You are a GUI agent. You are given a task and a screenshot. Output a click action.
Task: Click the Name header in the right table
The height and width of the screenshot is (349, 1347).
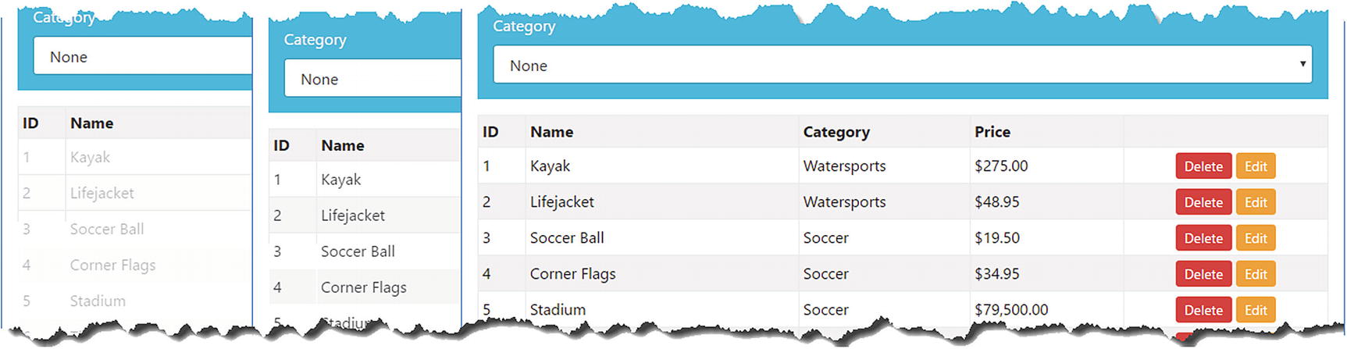(x=551, y=132)
